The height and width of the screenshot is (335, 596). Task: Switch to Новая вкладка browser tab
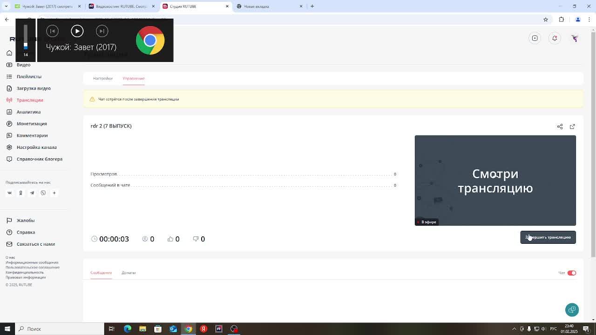269,6
